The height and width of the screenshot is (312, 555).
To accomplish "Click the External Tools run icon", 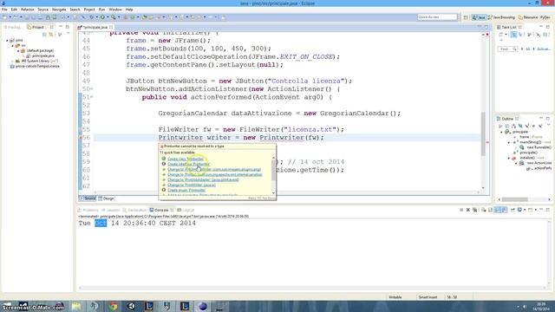I will [x=114, y=17].
